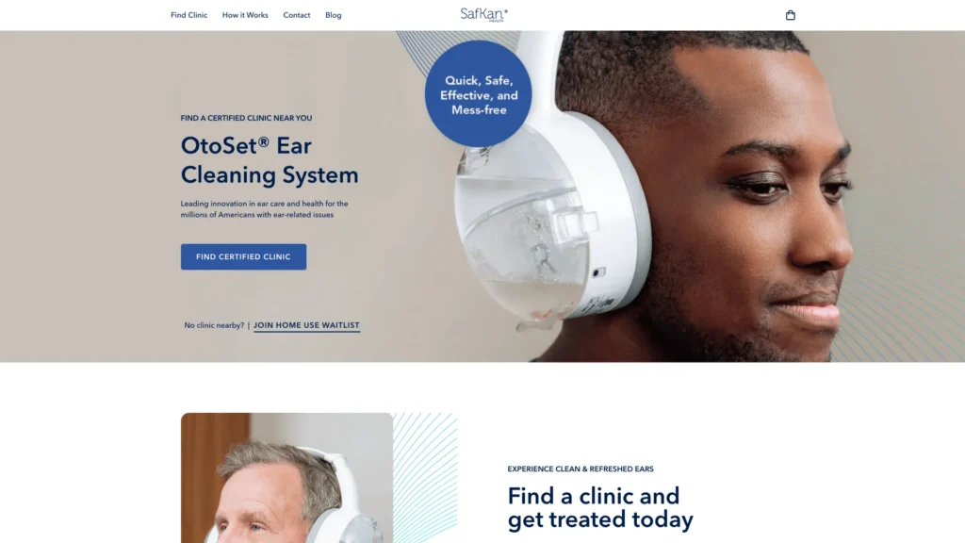The image size is (965, 543).
Task: Click the Find Certified Clinic button
Action: pos(243,256)
